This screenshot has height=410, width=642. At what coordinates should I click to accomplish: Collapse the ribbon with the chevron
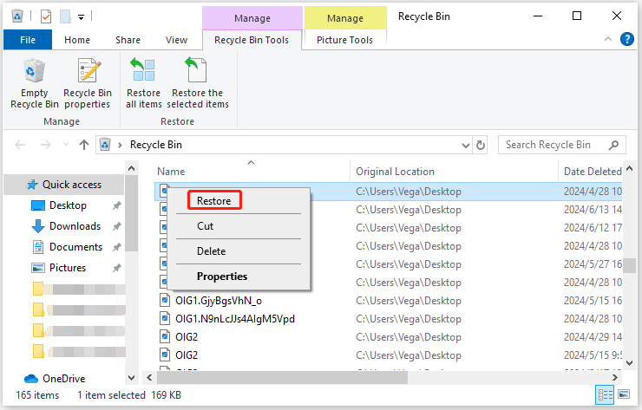(x=608, y=39)
